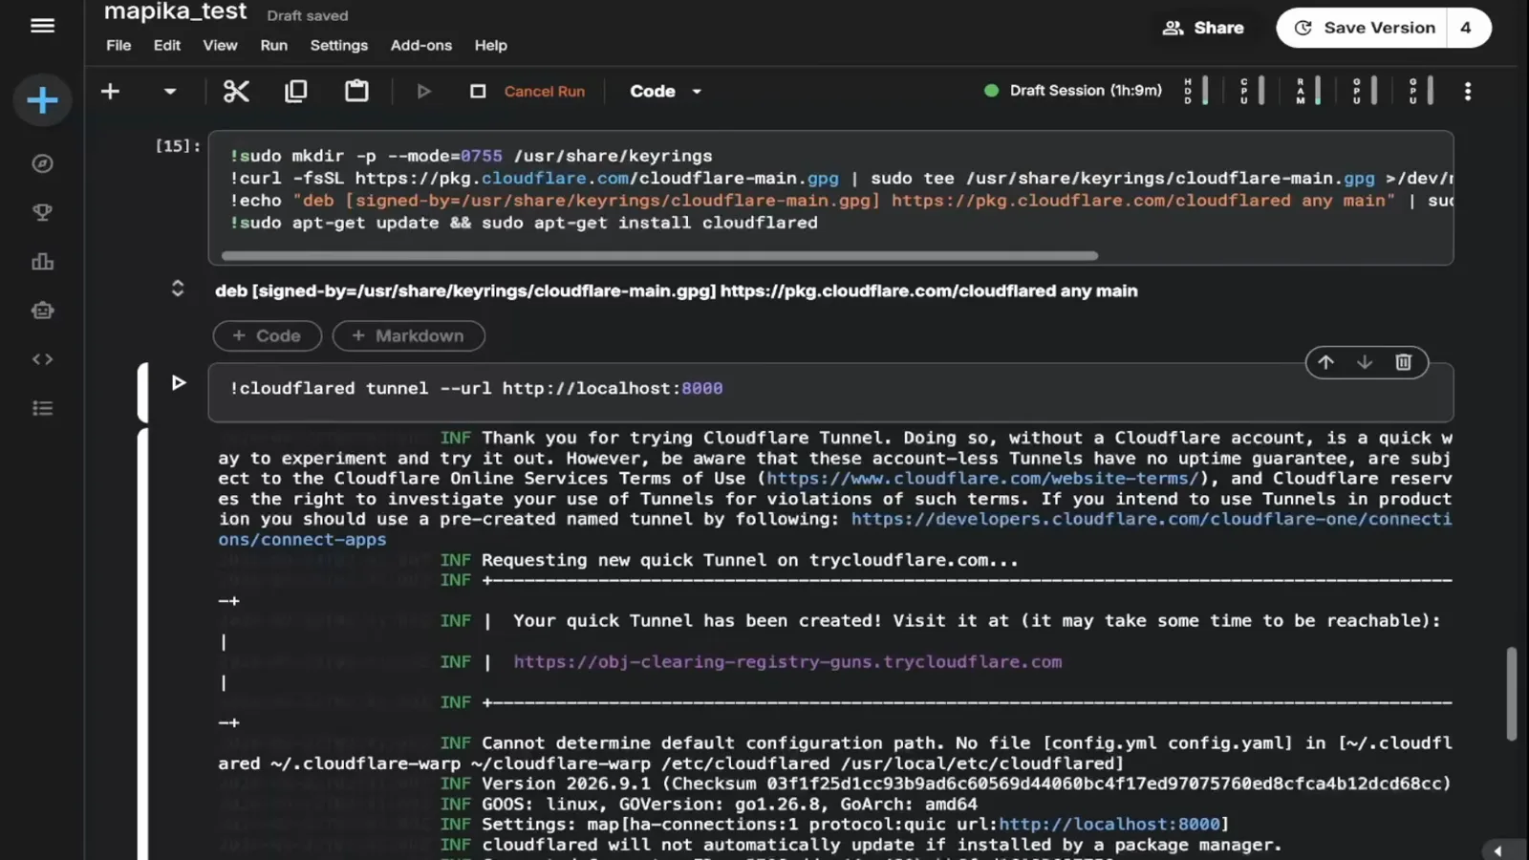Open Code angle-brackets icon in sidebar
Viewport: 1529px width, 860px height.
pyautogui.click(x=42, y=359)
